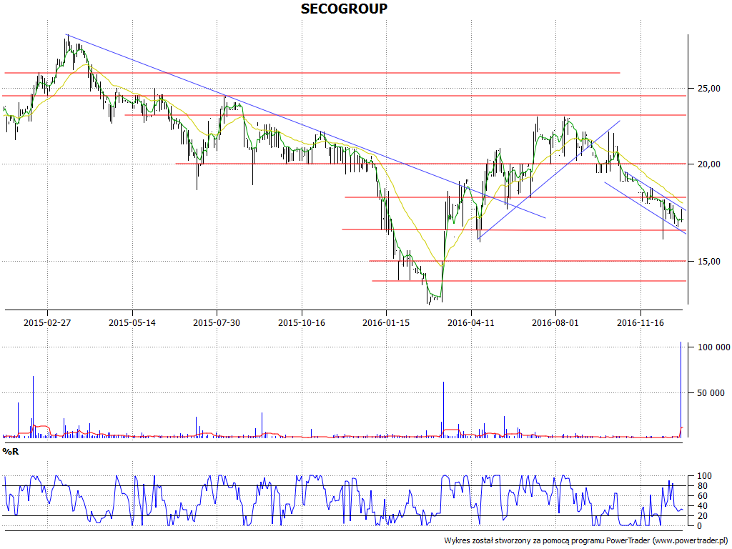Click the %R indicator label
Viewport: 732px width, 549px height.
pos(11,452)
